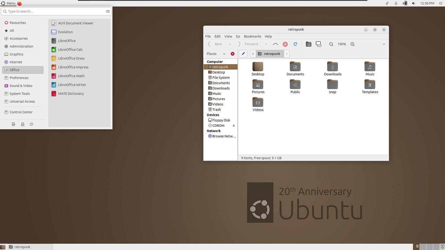Open the Back history dropdown arrow
This screenshot has height=250, width=445.
coord(230,44)
